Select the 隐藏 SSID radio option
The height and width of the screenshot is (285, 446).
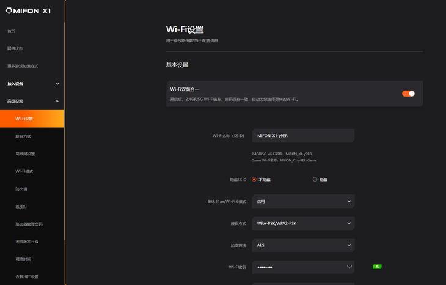pyautogui.click(x=315, y=179)
